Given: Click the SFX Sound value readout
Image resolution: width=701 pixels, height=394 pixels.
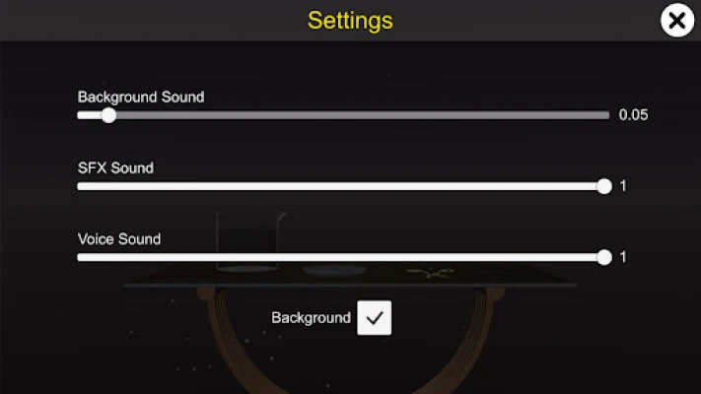Looking at the screenshot, I should pyautogui.click(x=623, y=186).
